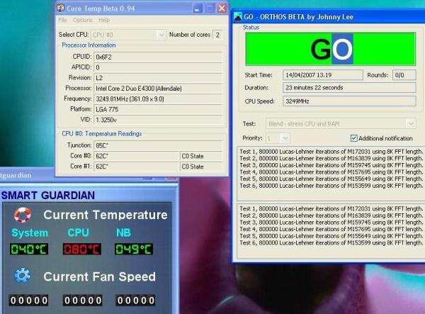Image resolution: width=425 pixels, height=314 pixels.
Task: Expand the Select CPU dropdown
Action: pyautogui.click(x=161, y=35)
